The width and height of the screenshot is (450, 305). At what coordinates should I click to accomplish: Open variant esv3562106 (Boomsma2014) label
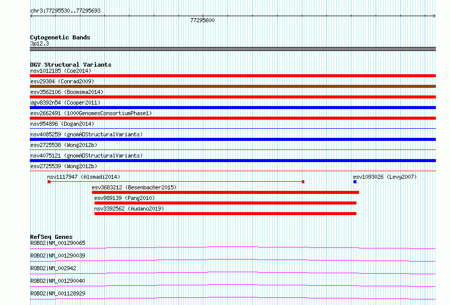(67, 92)
